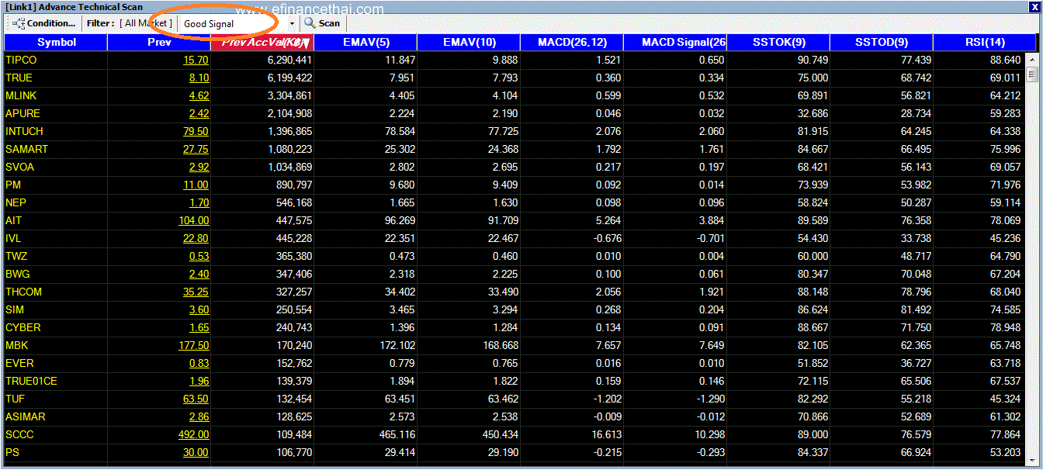The width and height of the screenshot is (1043, 470).
Task: Click TRUE previous price 8.10
Action: pos(199,78)
